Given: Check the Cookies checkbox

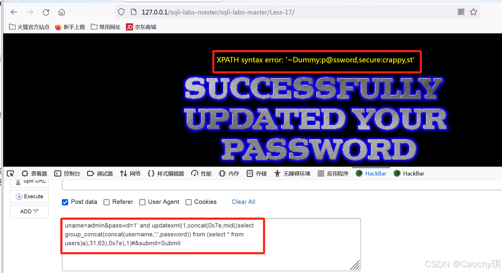Looking at the screenshot, I should tap(189, 202).
